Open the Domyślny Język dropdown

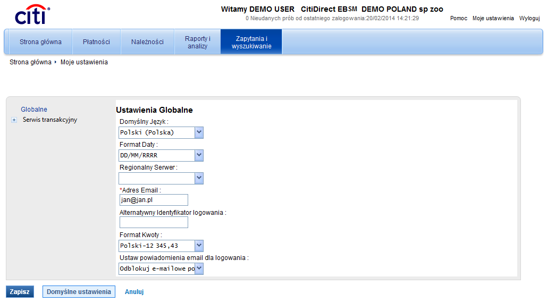[161, 132]
